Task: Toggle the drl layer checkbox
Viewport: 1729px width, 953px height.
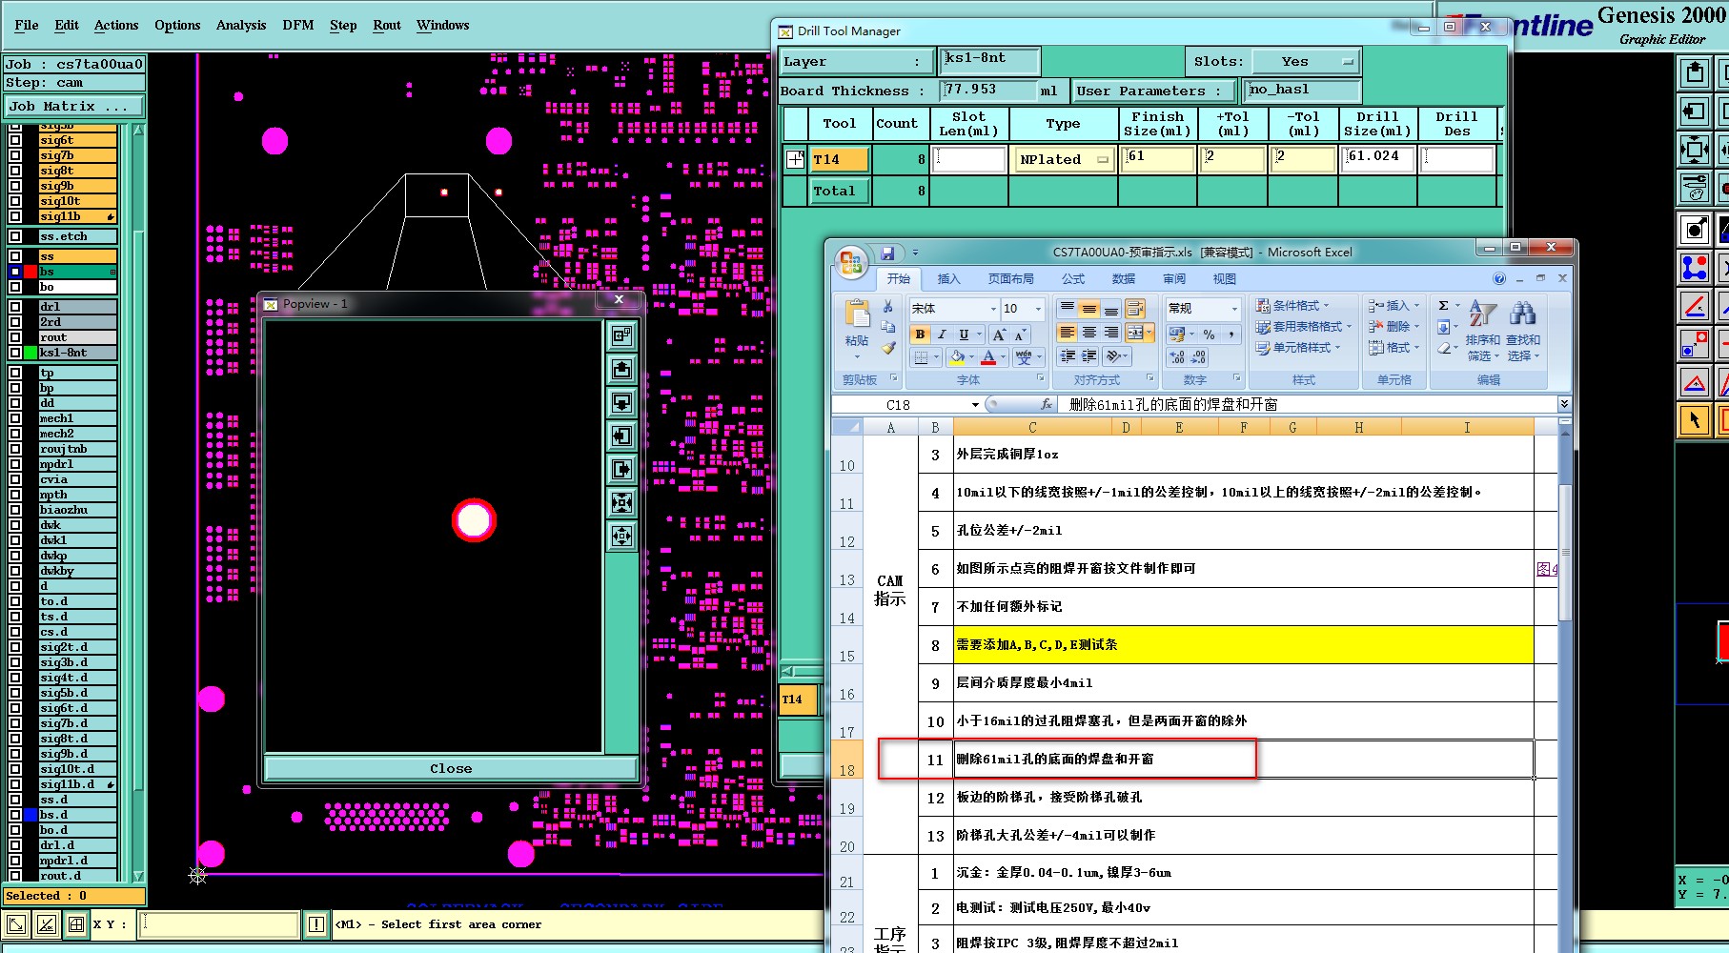Action: 15,307
